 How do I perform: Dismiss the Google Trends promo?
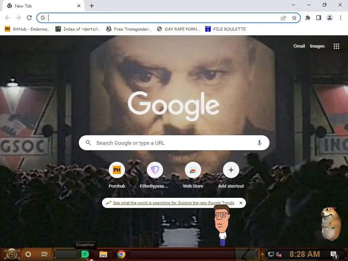tap(241, 203)
